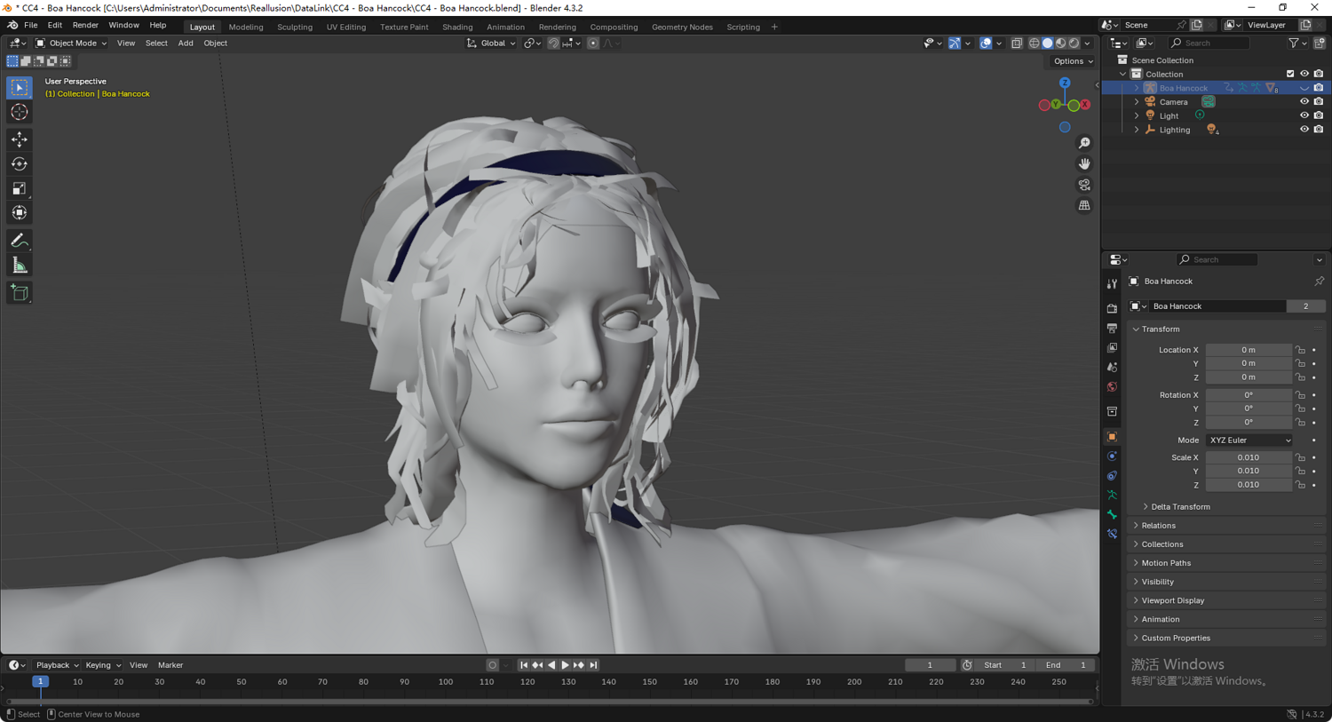This screenshot has height=722, width=1332.
Task: Toggle X-Ray display in viewport header
Action: coord(1017,43)
